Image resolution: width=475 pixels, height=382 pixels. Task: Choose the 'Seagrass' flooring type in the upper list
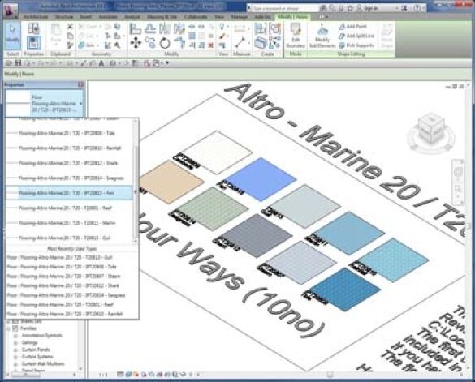tap(69, 178)
